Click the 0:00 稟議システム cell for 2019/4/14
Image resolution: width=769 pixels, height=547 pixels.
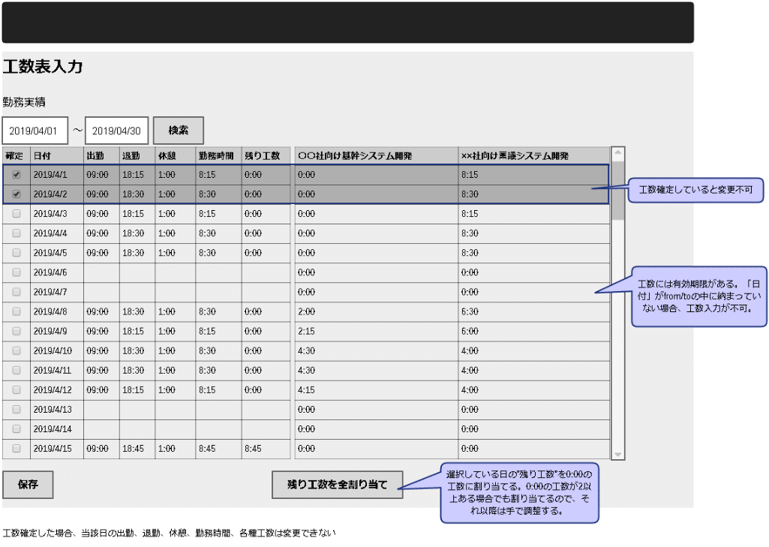point(534,428)
